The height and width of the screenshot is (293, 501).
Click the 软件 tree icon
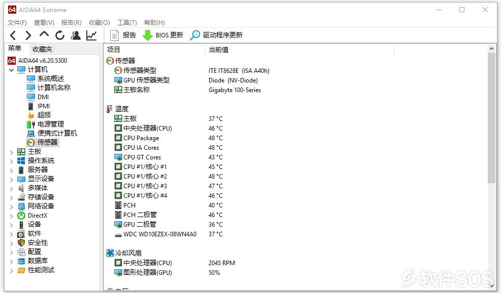21,234
